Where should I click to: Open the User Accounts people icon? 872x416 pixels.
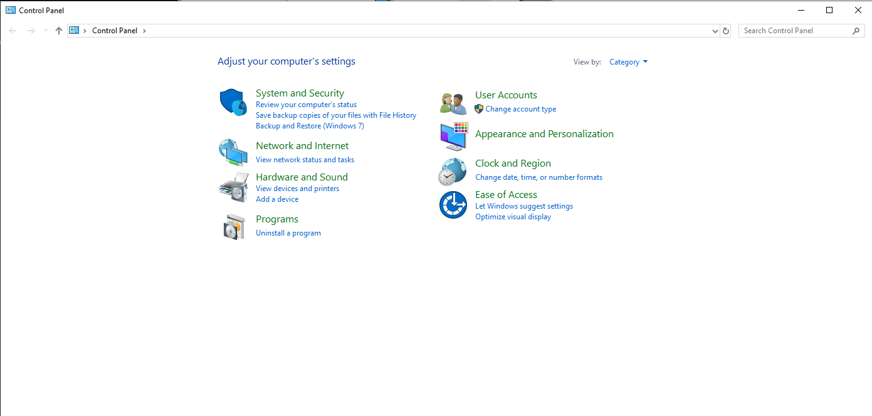click(x=453, y=103)
